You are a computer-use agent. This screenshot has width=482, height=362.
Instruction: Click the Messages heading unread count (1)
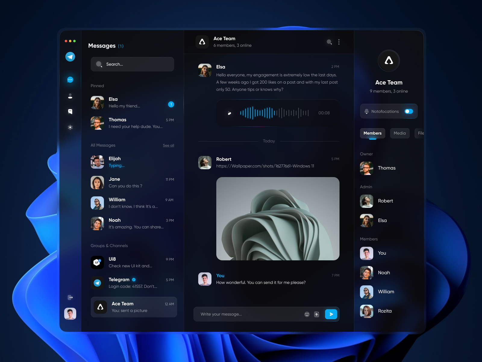tap(121, 46)
